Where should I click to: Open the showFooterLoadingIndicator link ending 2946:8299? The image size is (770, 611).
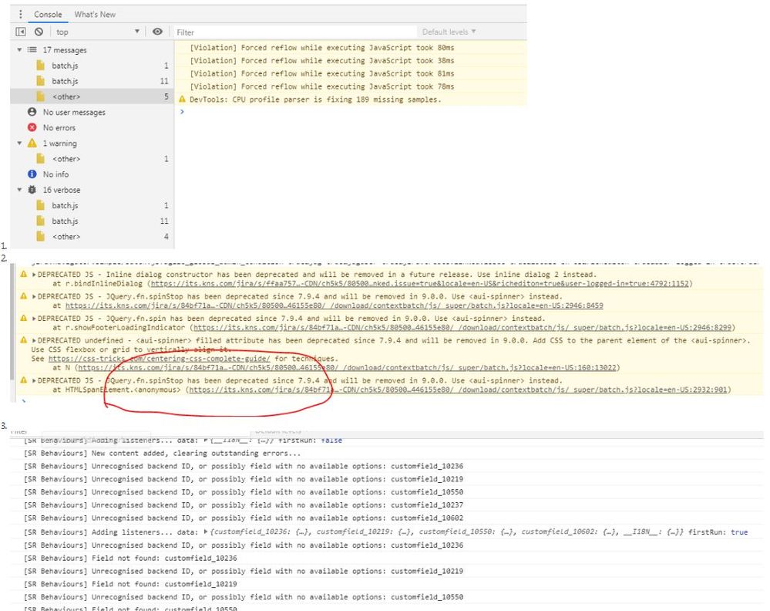pyautogui.click(x=462, y=327)
